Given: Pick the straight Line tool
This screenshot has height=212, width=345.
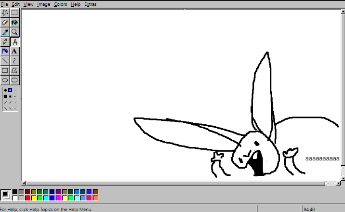Looking at the screenshot, I should point(5,61).
